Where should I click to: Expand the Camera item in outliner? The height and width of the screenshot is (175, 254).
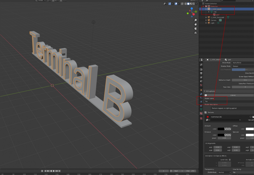(x=206, y=20)
